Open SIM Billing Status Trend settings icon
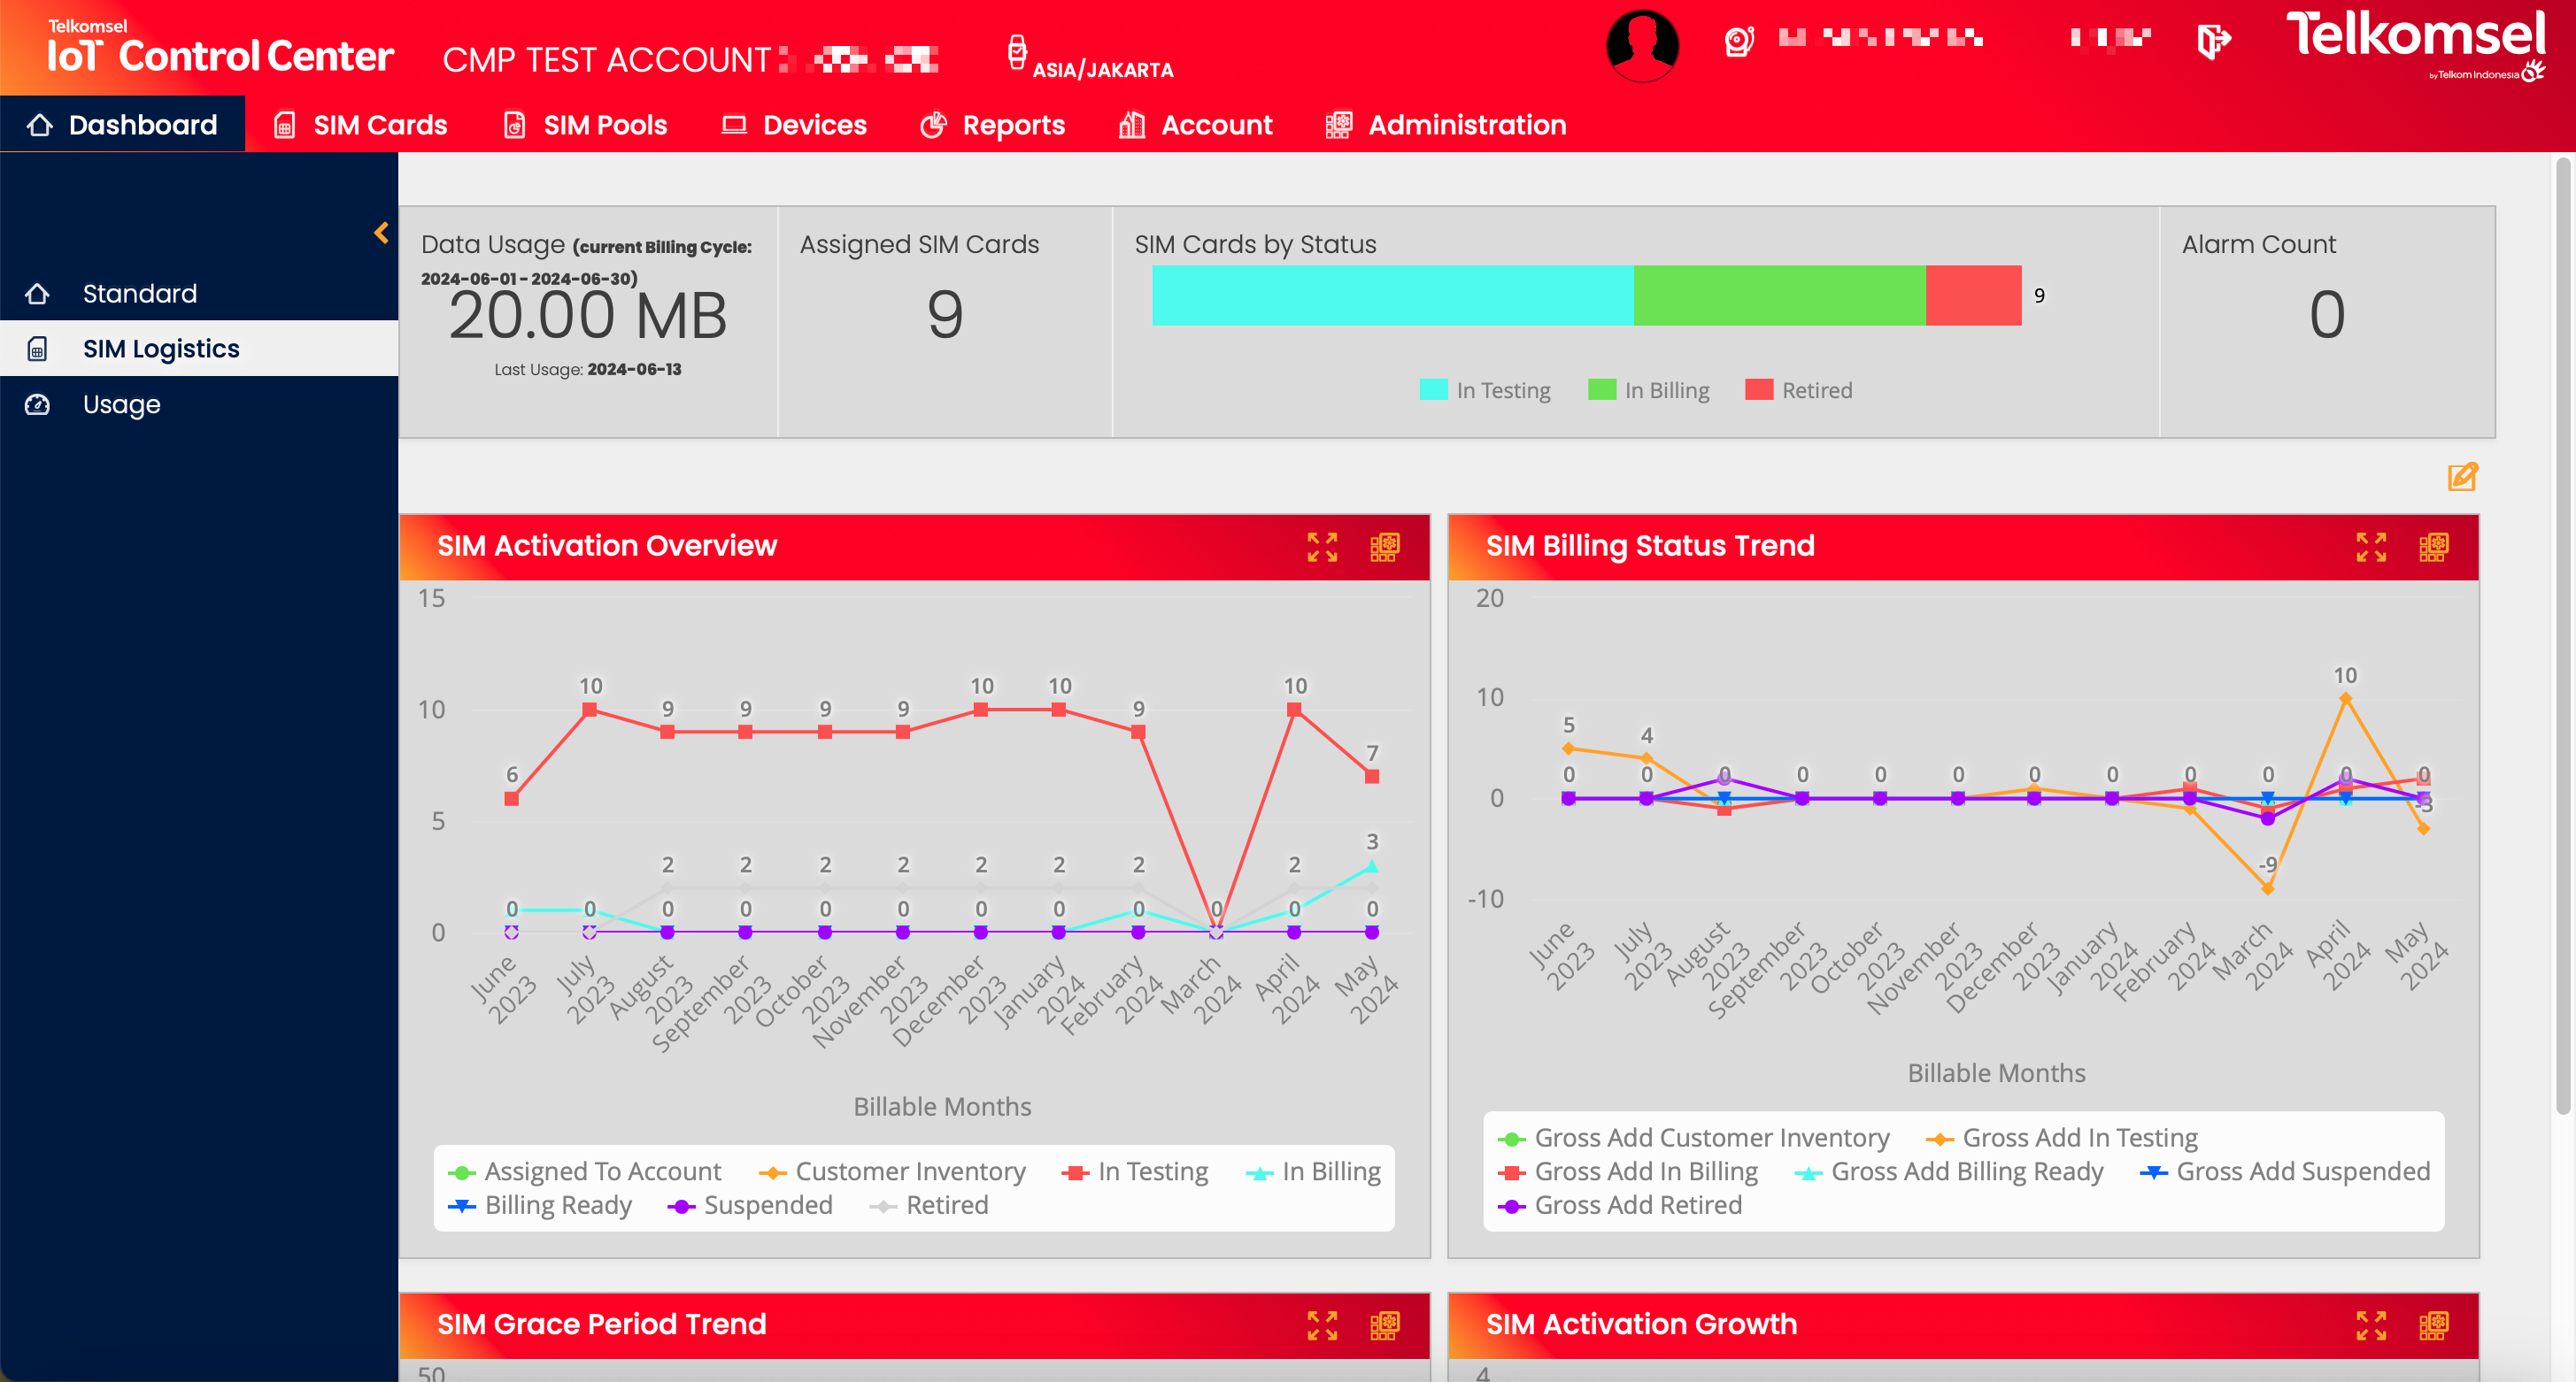Screen dimensions: 2576x1382 2433,547
